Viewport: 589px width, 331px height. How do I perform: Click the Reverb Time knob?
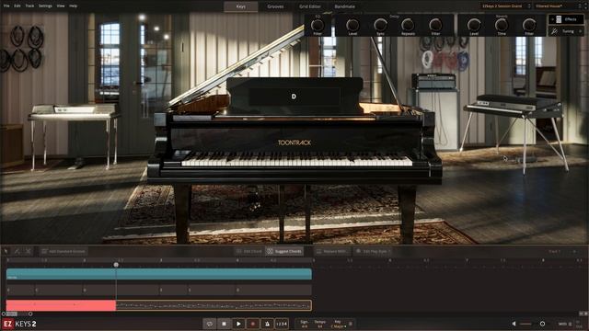click(502, 25)
